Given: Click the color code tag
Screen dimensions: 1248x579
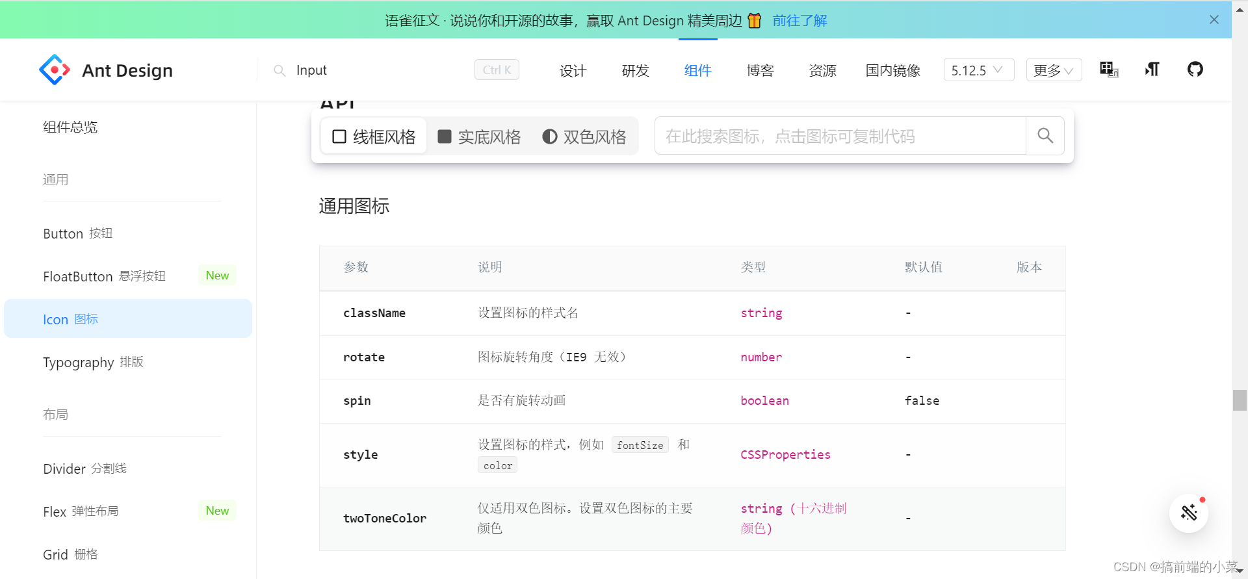Looking at the screenshot, I should [498, 465].
